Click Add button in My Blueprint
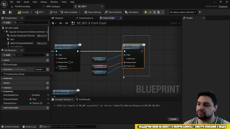 click(6, 55)
